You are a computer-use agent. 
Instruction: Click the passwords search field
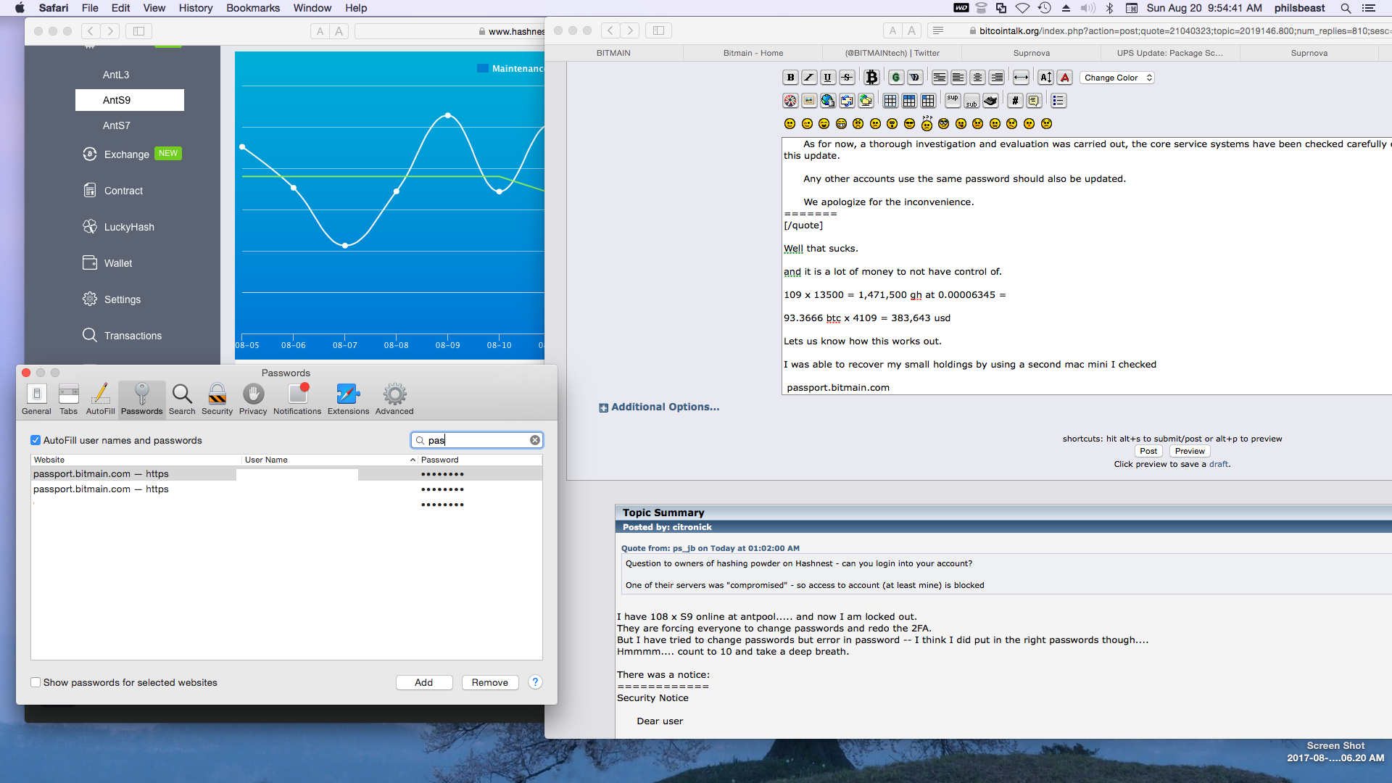[x=477, y=440]
